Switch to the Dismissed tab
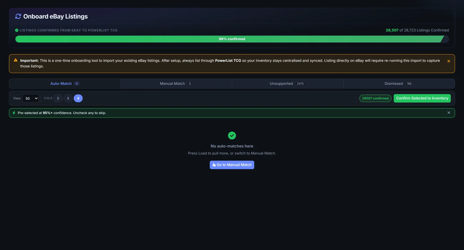 399,84
